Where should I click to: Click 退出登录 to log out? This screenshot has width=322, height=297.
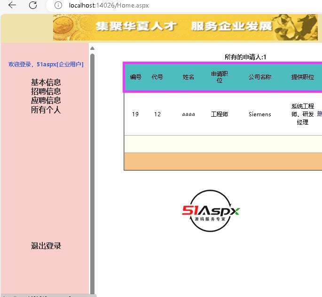coord(46,246)
